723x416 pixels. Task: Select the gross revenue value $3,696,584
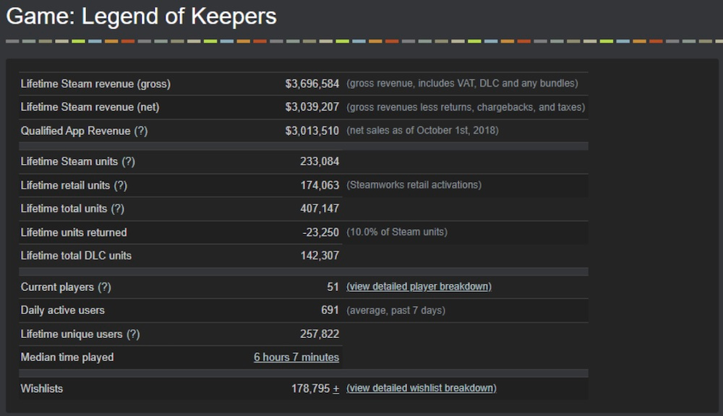tap(312, 84)
